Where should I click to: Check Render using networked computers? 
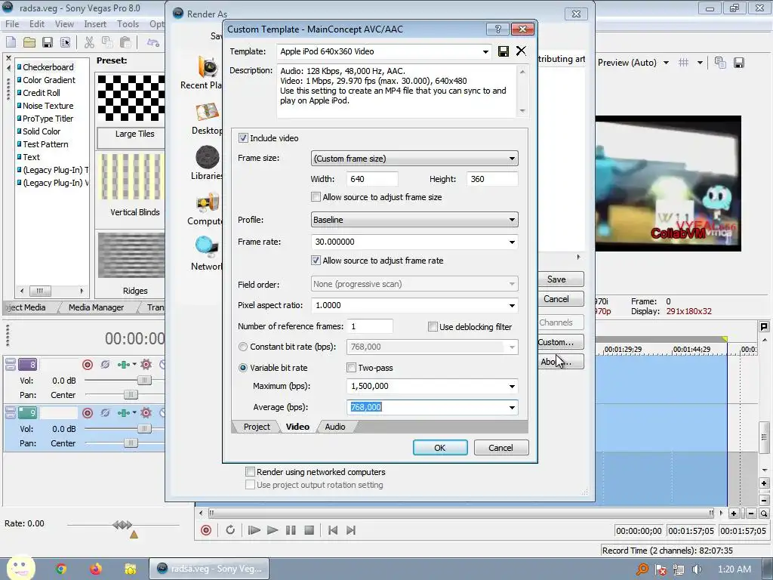click(x=250, y=472)
